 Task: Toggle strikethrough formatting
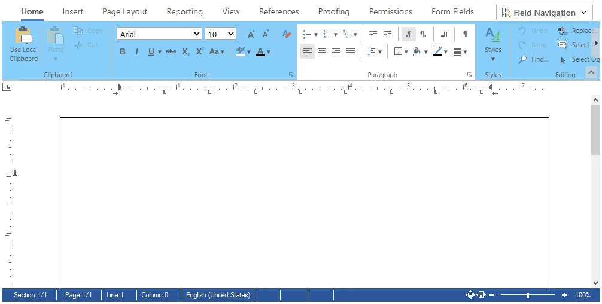(x=171, y=51)
